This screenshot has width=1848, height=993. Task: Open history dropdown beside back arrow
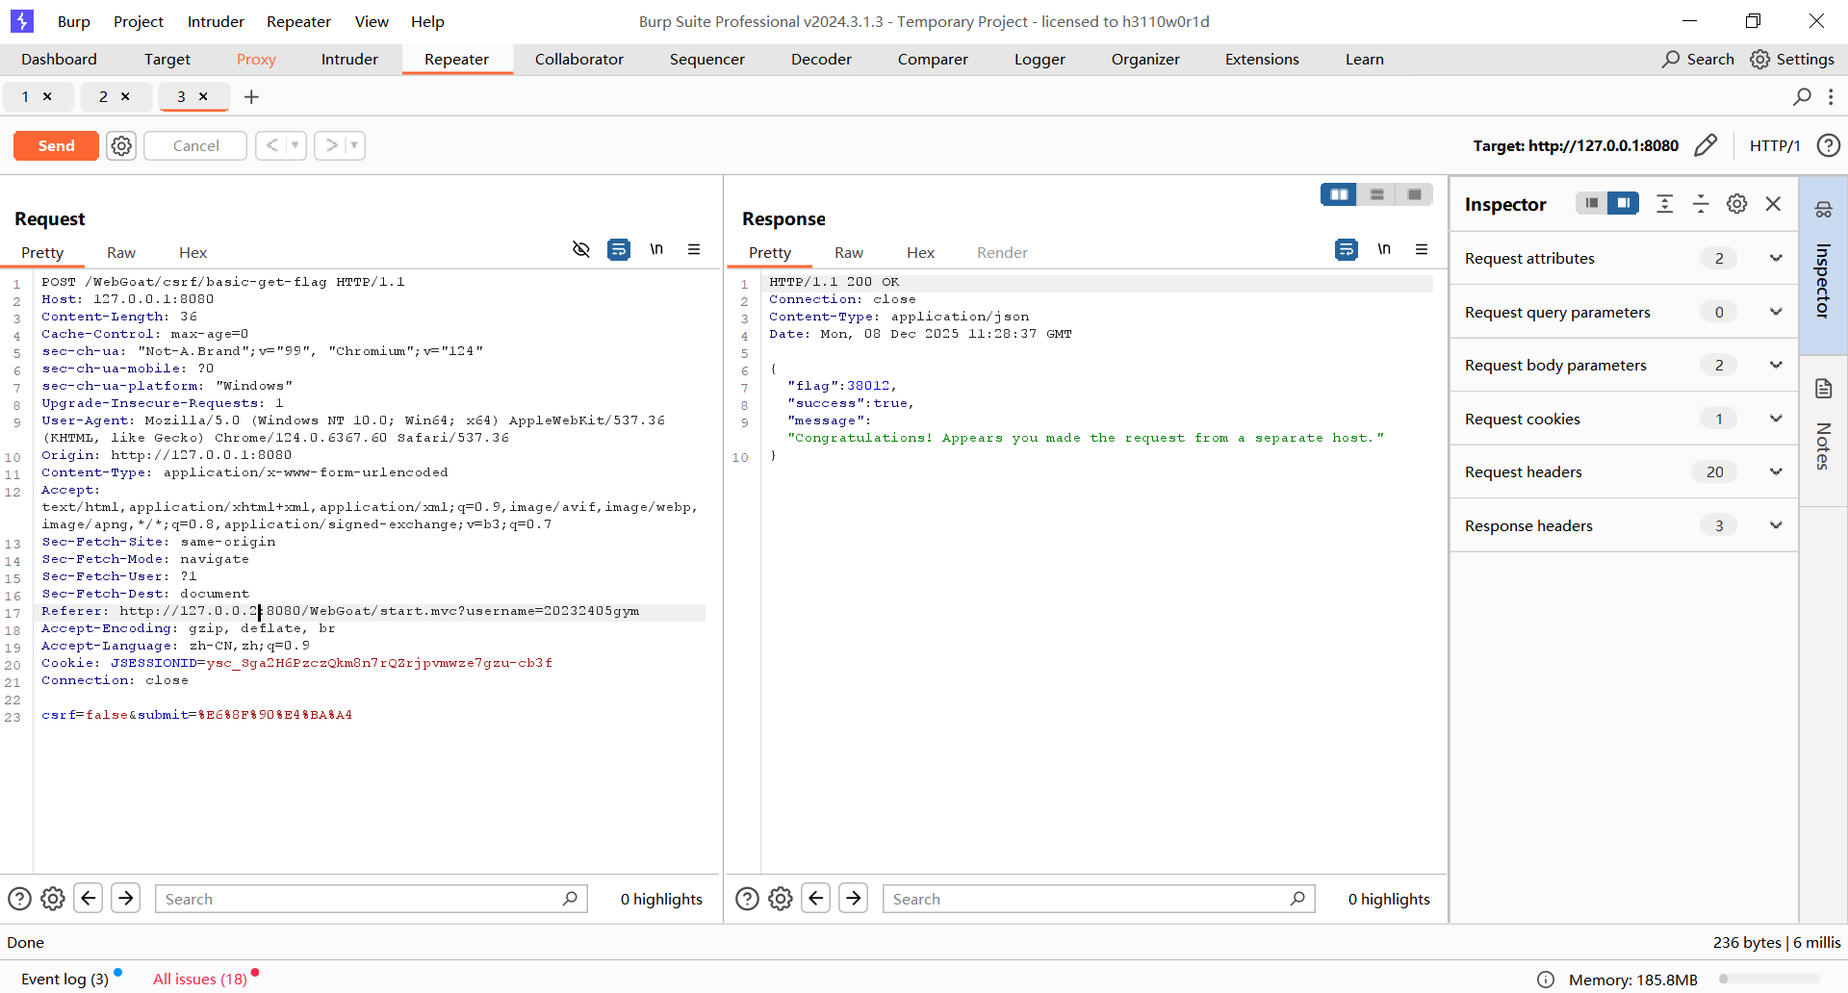(295, 145)
